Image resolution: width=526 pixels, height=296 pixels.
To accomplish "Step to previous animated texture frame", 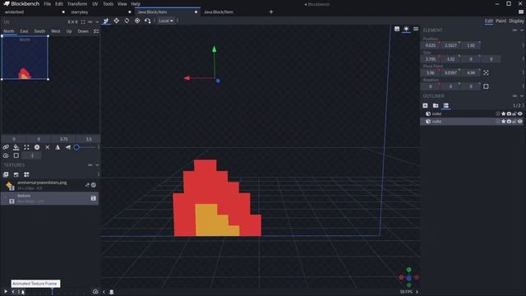I will [13, 292].
